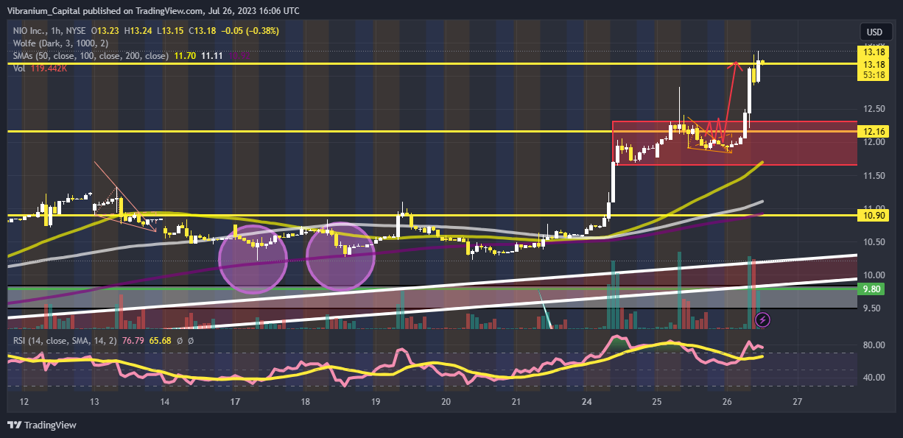Viewport: 903px width, 438px height.
Task: Click the 10.00 price scale label
Action: [x=875, y=275]
